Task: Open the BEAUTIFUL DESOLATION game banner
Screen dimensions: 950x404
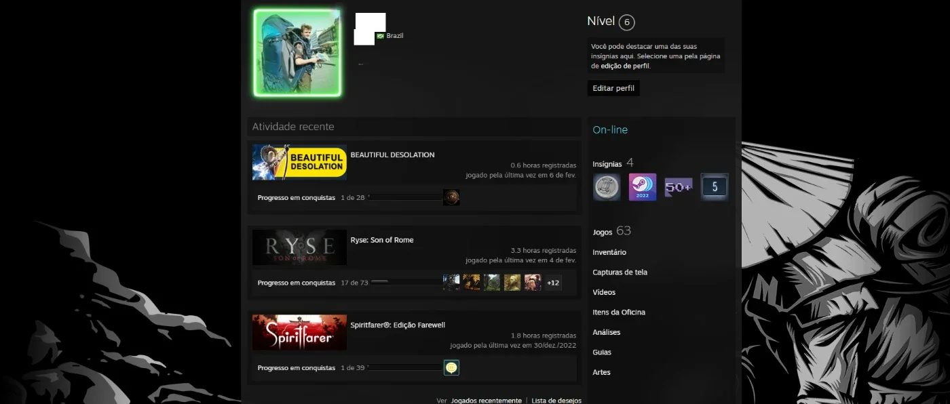Action: (299, 162)
